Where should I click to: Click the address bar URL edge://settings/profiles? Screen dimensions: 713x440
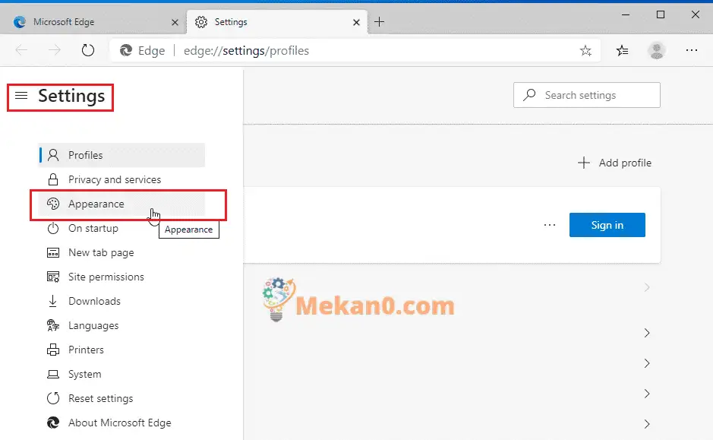tap(246, 50)
